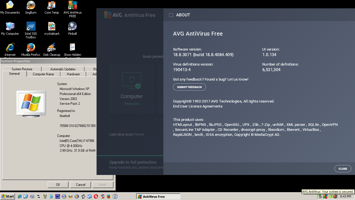Click the Apply button in System Properties
This screenshot has width=355, height=200.
[x=103, y=185]
